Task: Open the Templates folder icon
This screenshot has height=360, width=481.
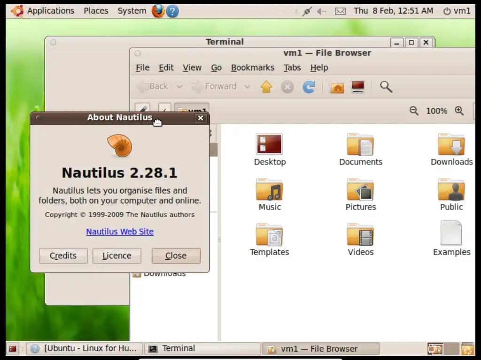Action: (x=269, y=235)
